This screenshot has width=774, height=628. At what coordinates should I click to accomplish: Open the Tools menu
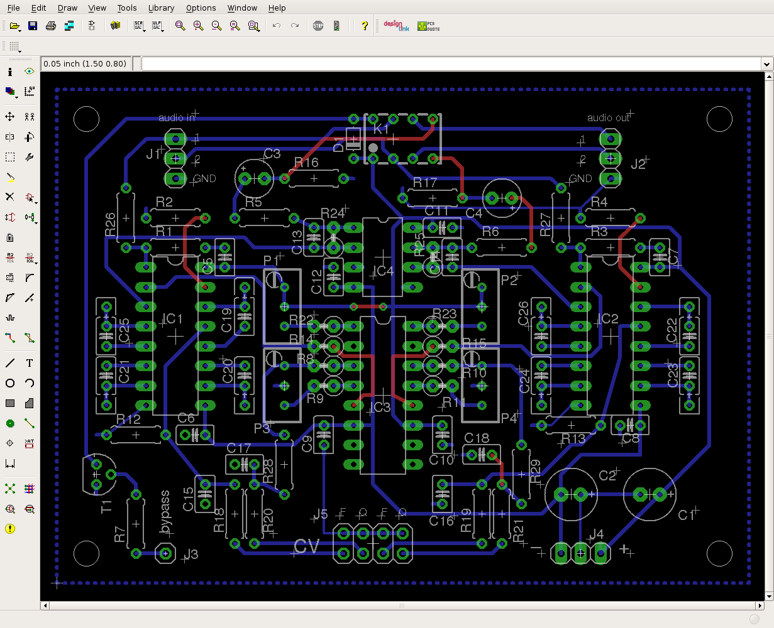[126, 8]
